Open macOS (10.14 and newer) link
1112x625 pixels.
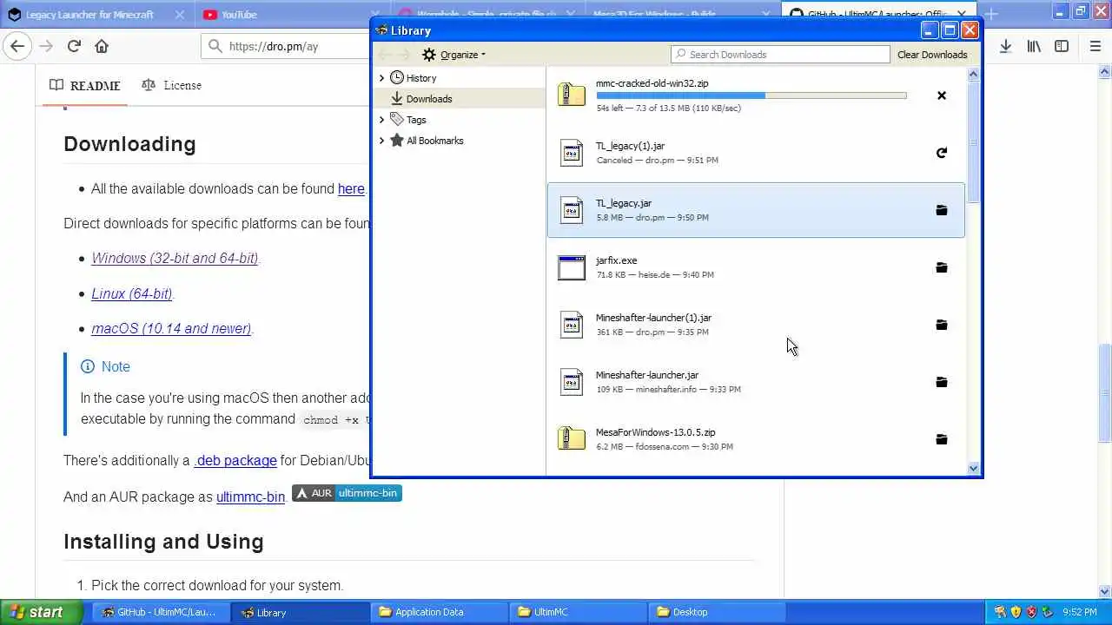click(171, 328)
